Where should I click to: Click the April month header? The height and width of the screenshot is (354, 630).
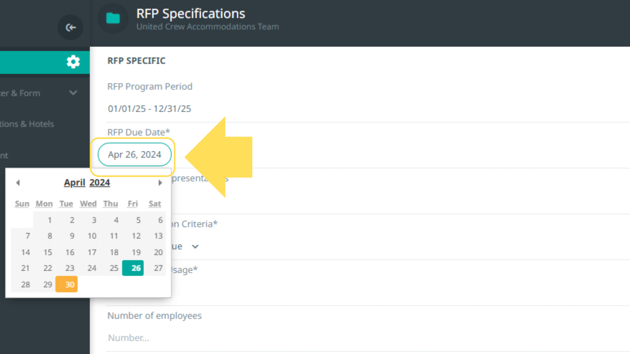point(74,183)
